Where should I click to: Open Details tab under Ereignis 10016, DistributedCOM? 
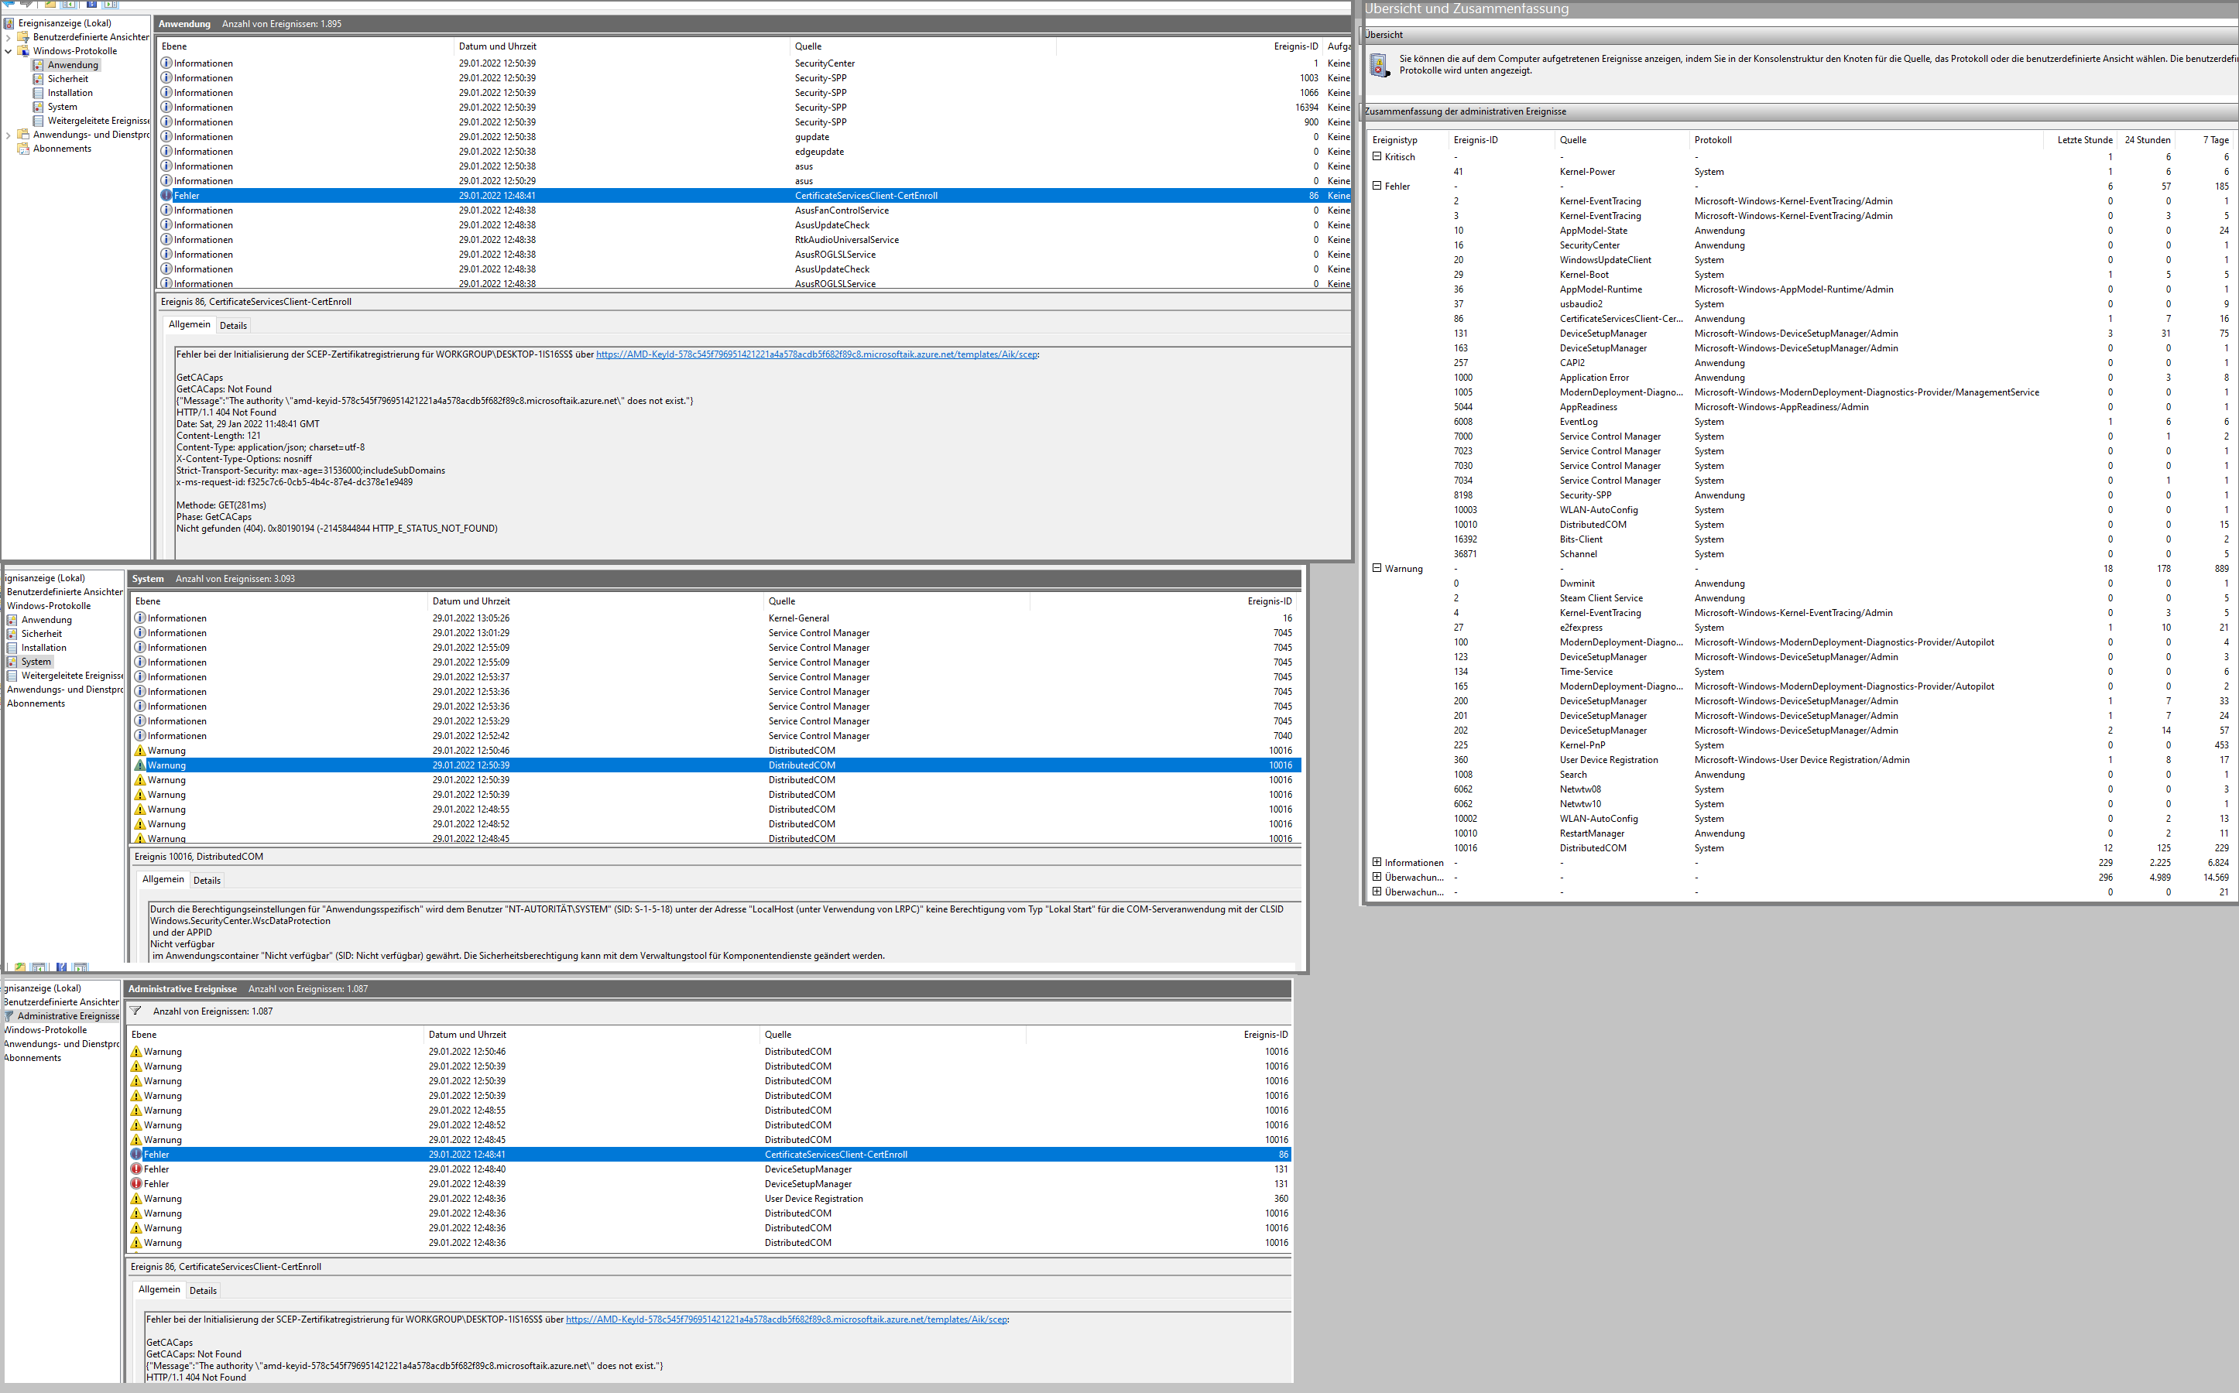[x=207, y=880]
